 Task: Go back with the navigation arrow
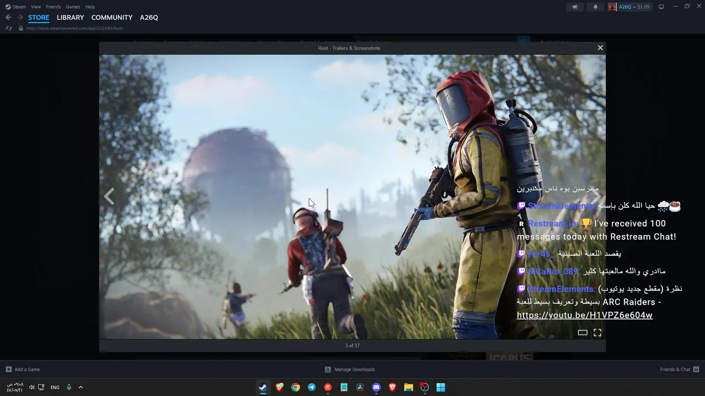tap(8, 18)
